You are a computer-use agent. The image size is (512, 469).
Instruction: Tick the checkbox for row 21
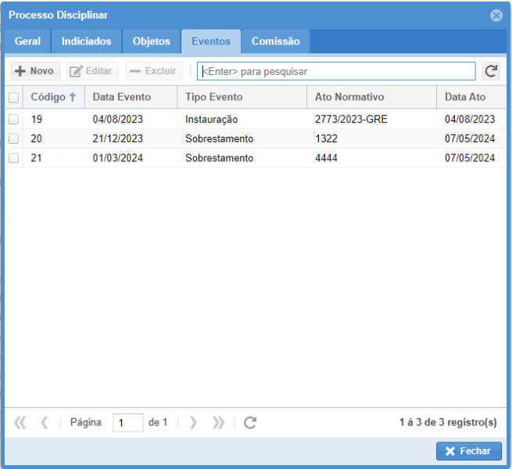[13, 158]
